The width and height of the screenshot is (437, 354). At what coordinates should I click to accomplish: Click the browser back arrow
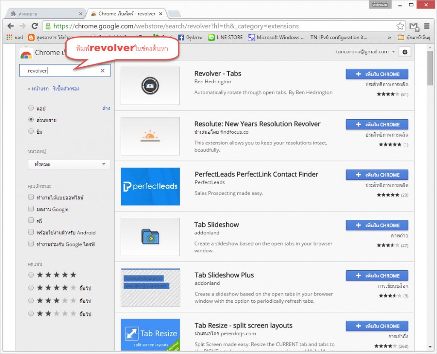(x=11, y=26)
